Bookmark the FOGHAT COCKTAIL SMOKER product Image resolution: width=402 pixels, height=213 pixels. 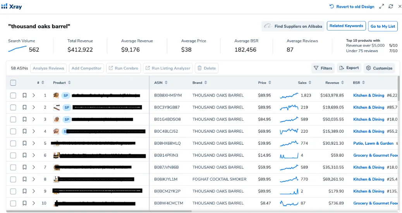24,179
